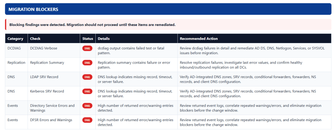Click the Status column header
336x133 pixels.
click(x=87, y=38)
